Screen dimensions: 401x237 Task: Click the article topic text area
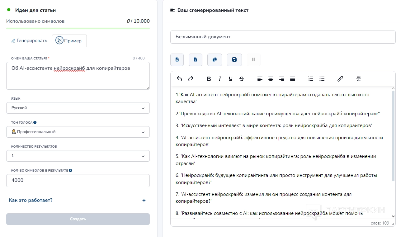78,76
